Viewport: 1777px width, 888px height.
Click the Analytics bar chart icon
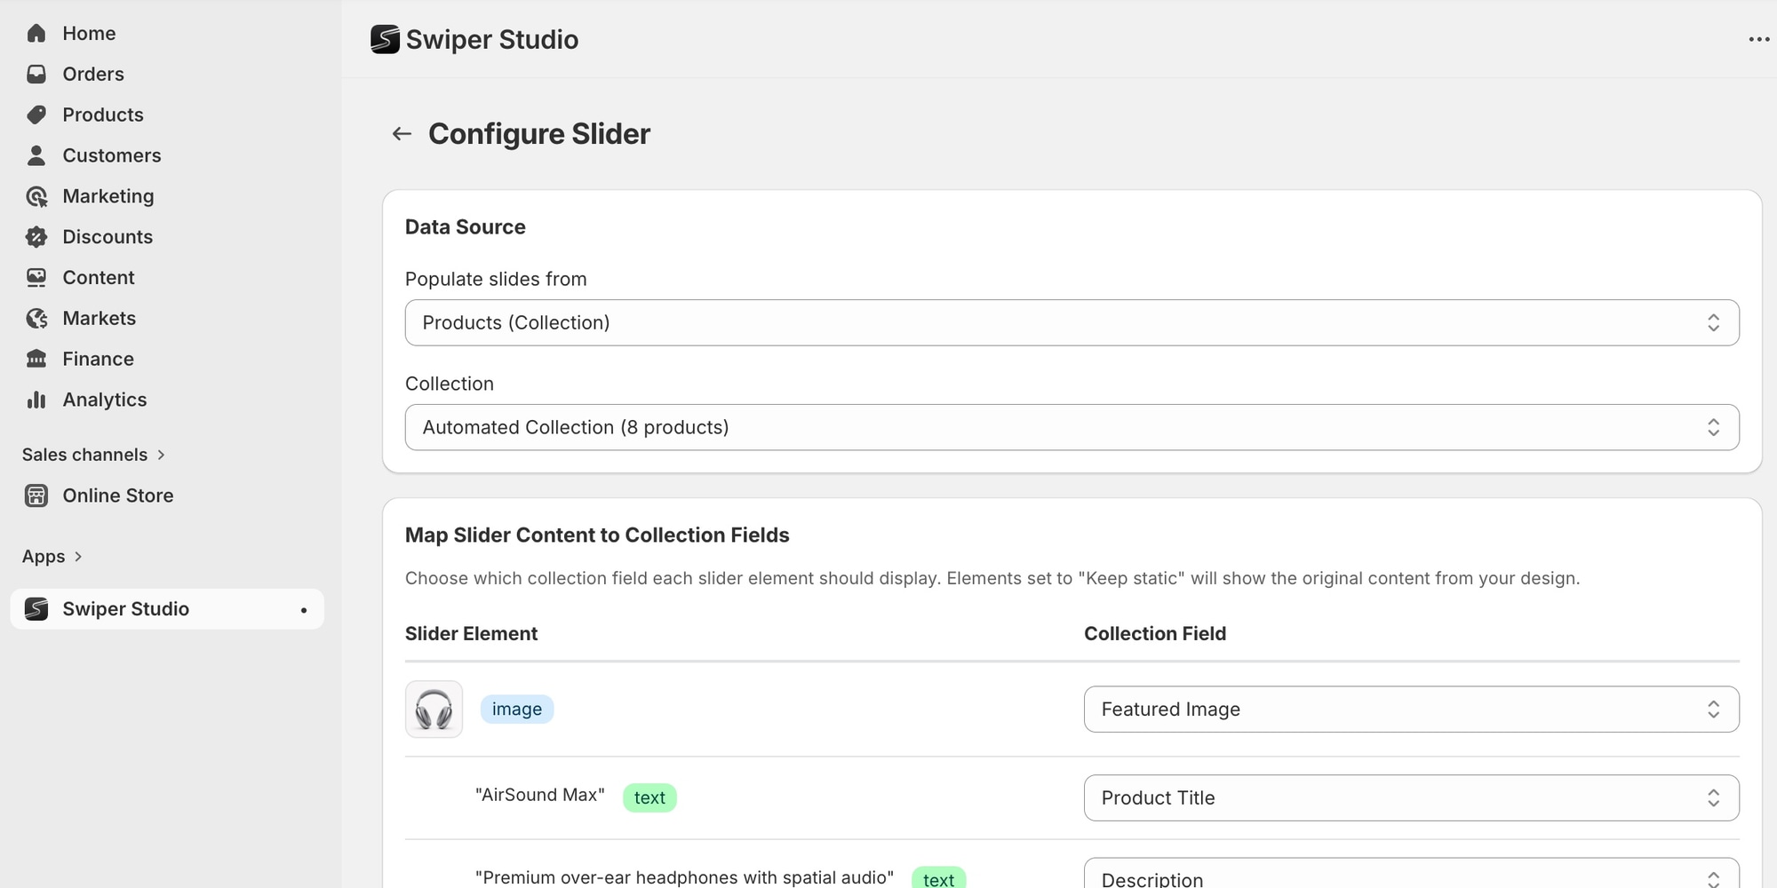[36, 400]
